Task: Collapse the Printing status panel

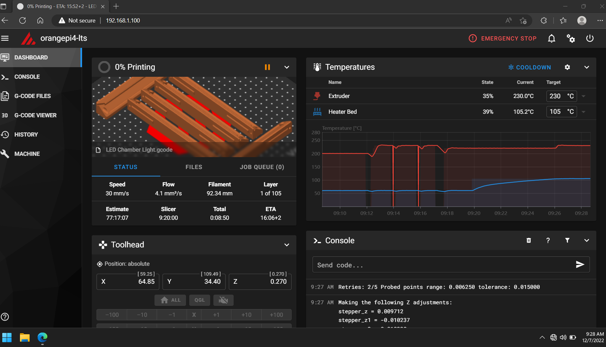Action: (x=287, y=67)
